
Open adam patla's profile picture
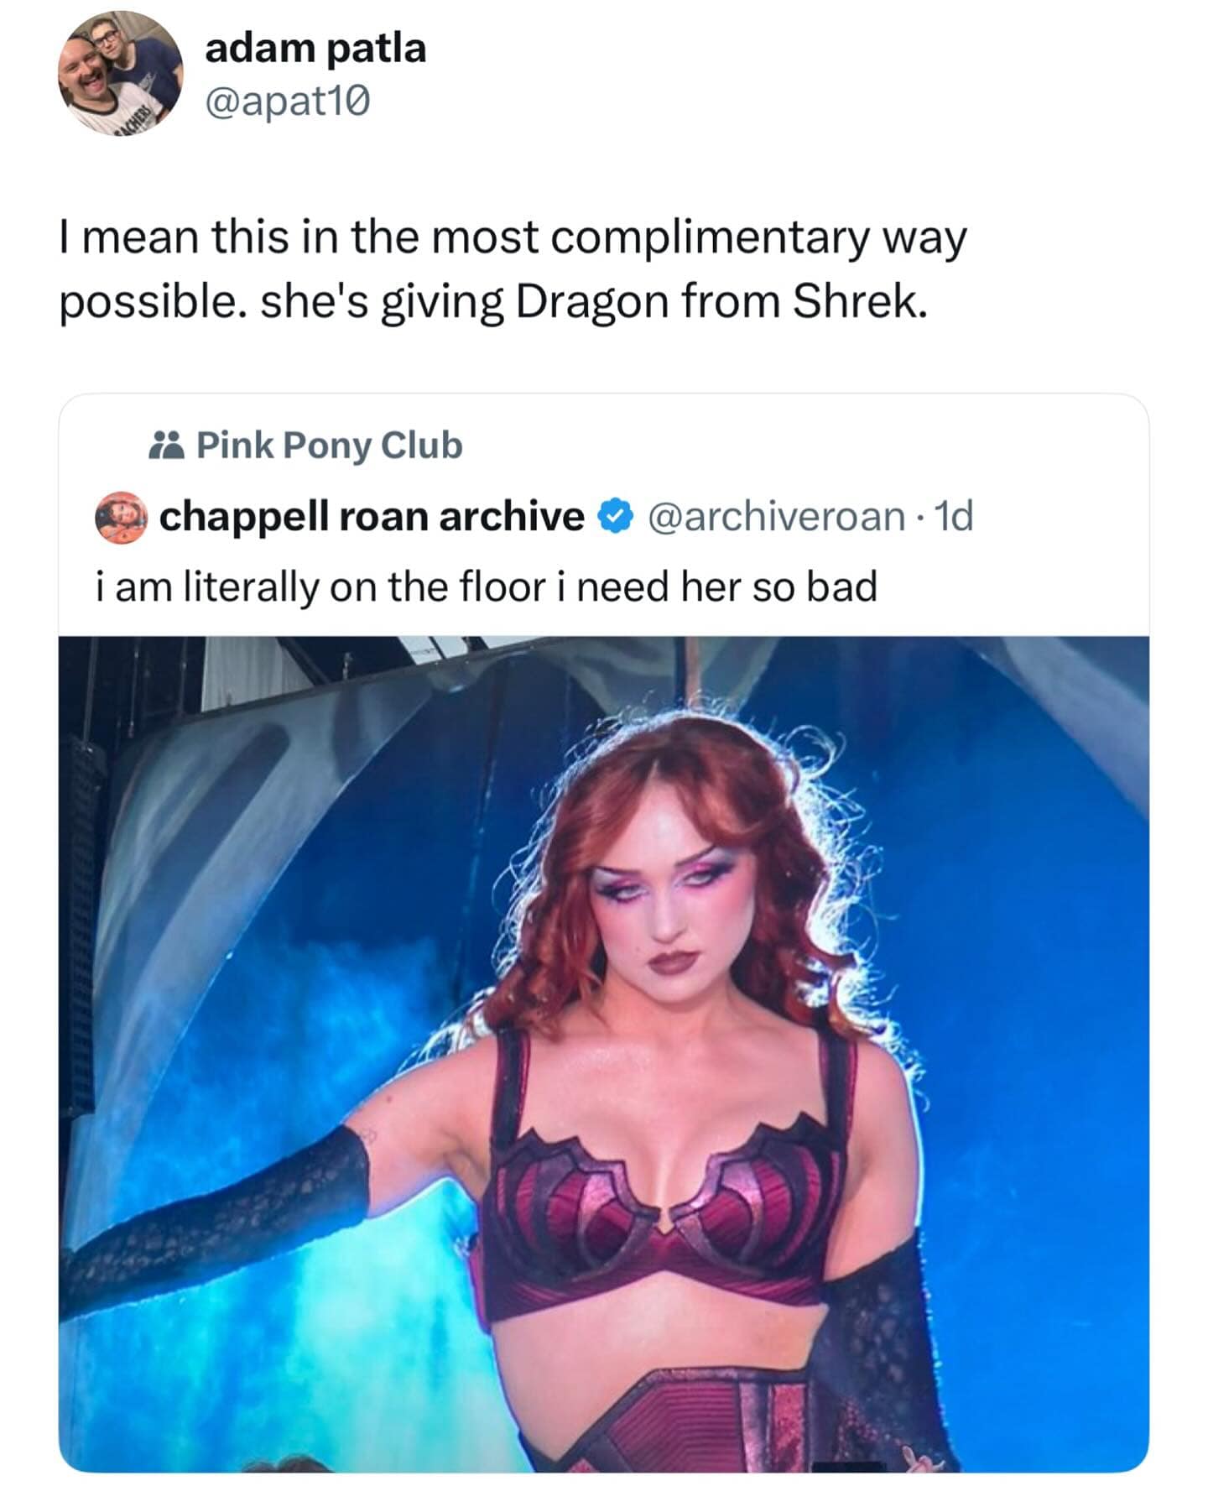[120, 74]
